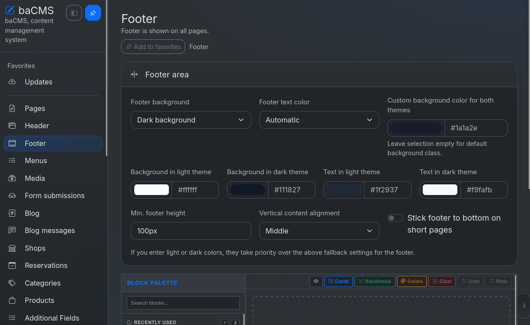Screen dimensions: 530x325
Task: Click the Shops storefront icon
Action: click(12, 248)
